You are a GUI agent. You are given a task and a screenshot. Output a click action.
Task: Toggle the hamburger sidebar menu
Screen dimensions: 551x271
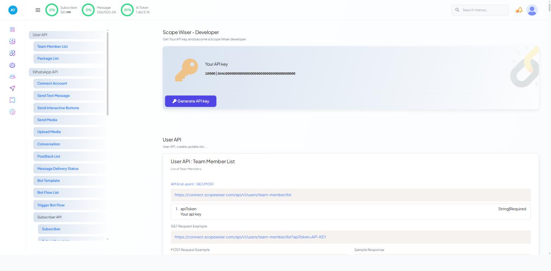38,10
